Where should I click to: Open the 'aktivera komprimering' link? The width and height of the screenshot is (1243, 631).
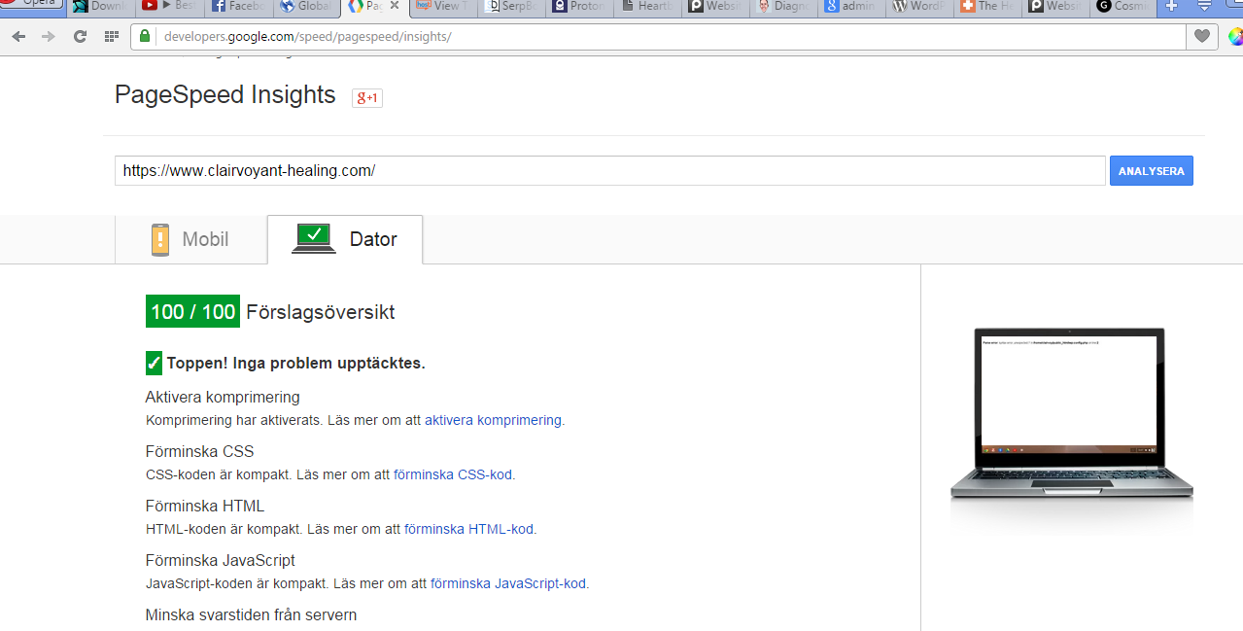(x=493, y=420)
